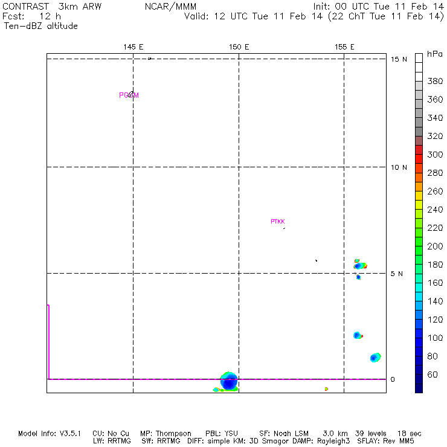Click the 'hPa' colorbar unit label
Image resolution: width=447 pixels, height=447 pixels.
click(x=435, y=54)
